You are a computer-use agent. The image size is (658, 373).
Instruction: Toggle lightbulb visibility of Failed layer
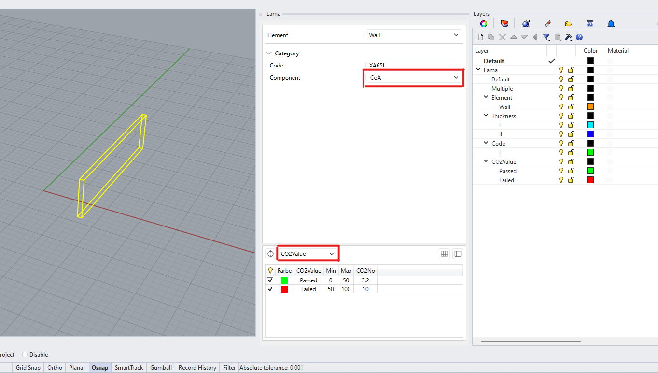[561, 180]
